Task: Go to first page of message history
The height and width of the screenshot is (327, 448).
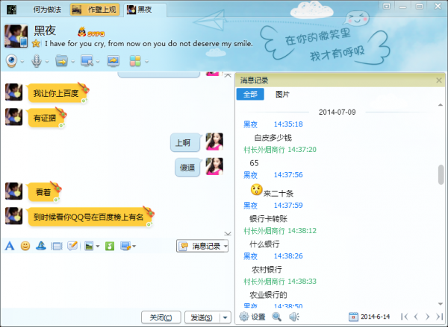Action: (x=404, y=317)
